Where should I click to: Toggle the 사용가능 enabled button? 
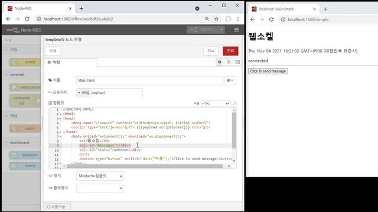58,207
